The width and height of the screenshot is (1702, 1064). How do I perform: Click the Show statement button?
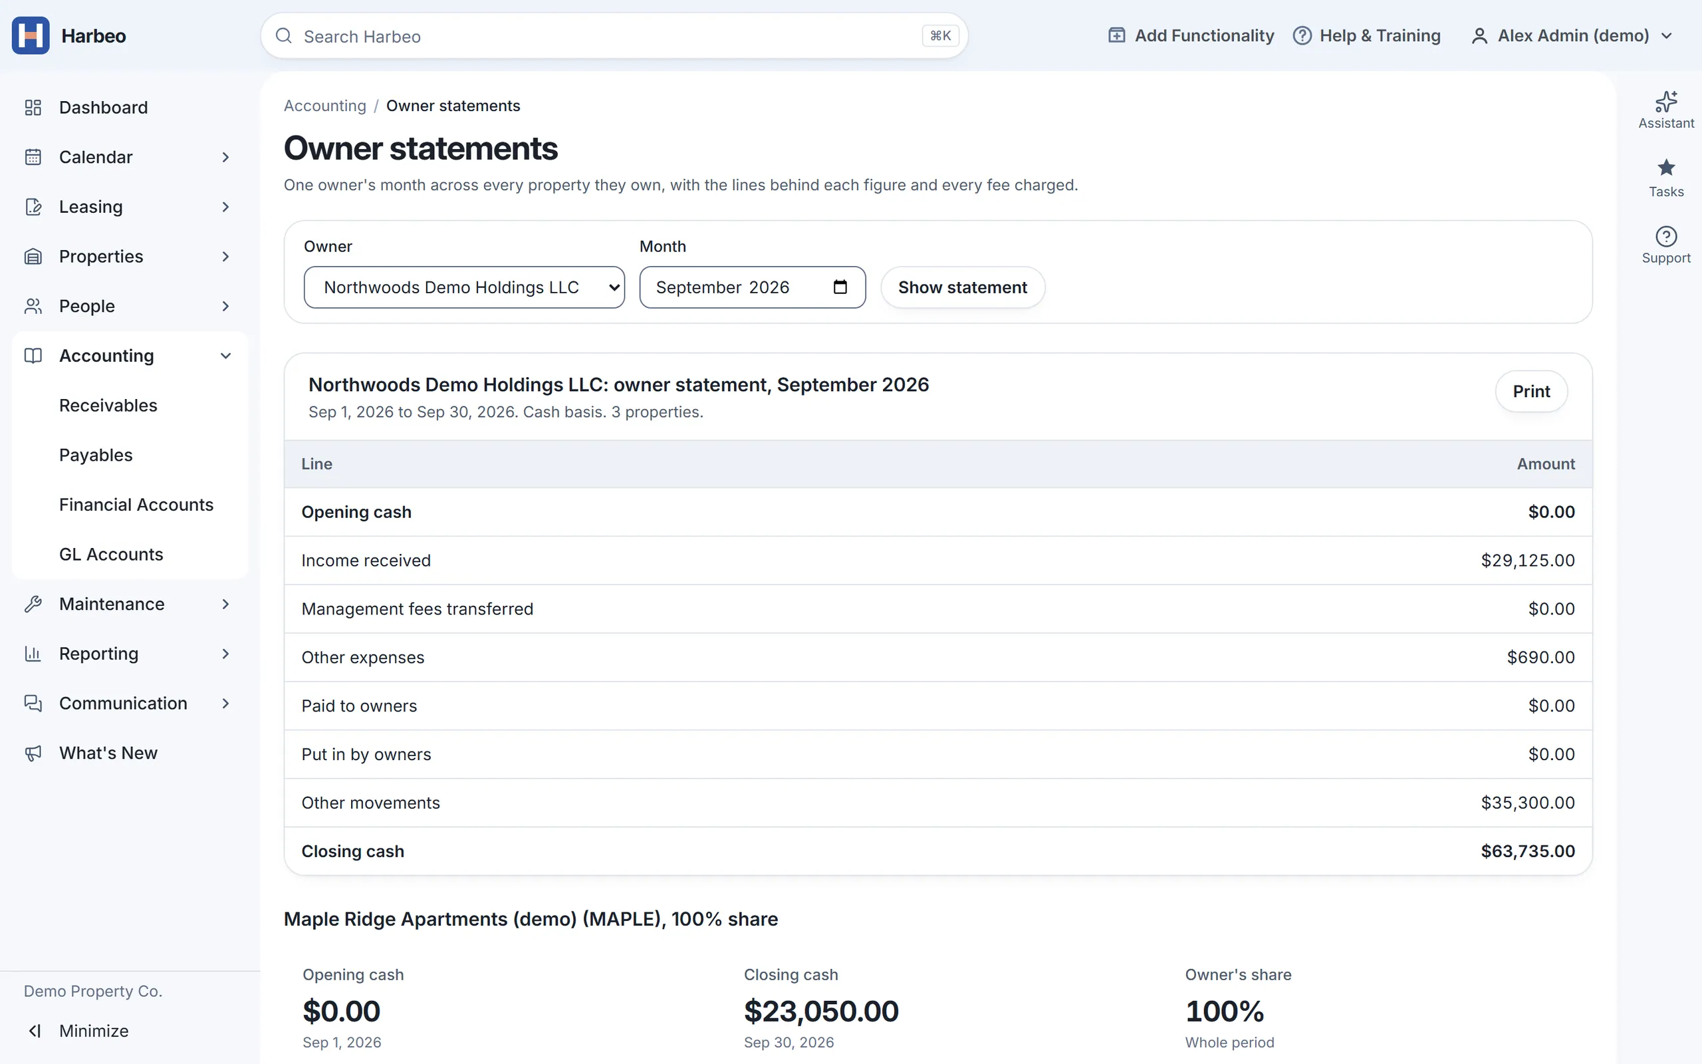click(962, 287)
